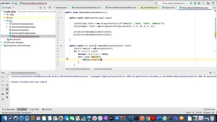
Task: Expand Scratches and Consoles node
Action: [2, 45]
